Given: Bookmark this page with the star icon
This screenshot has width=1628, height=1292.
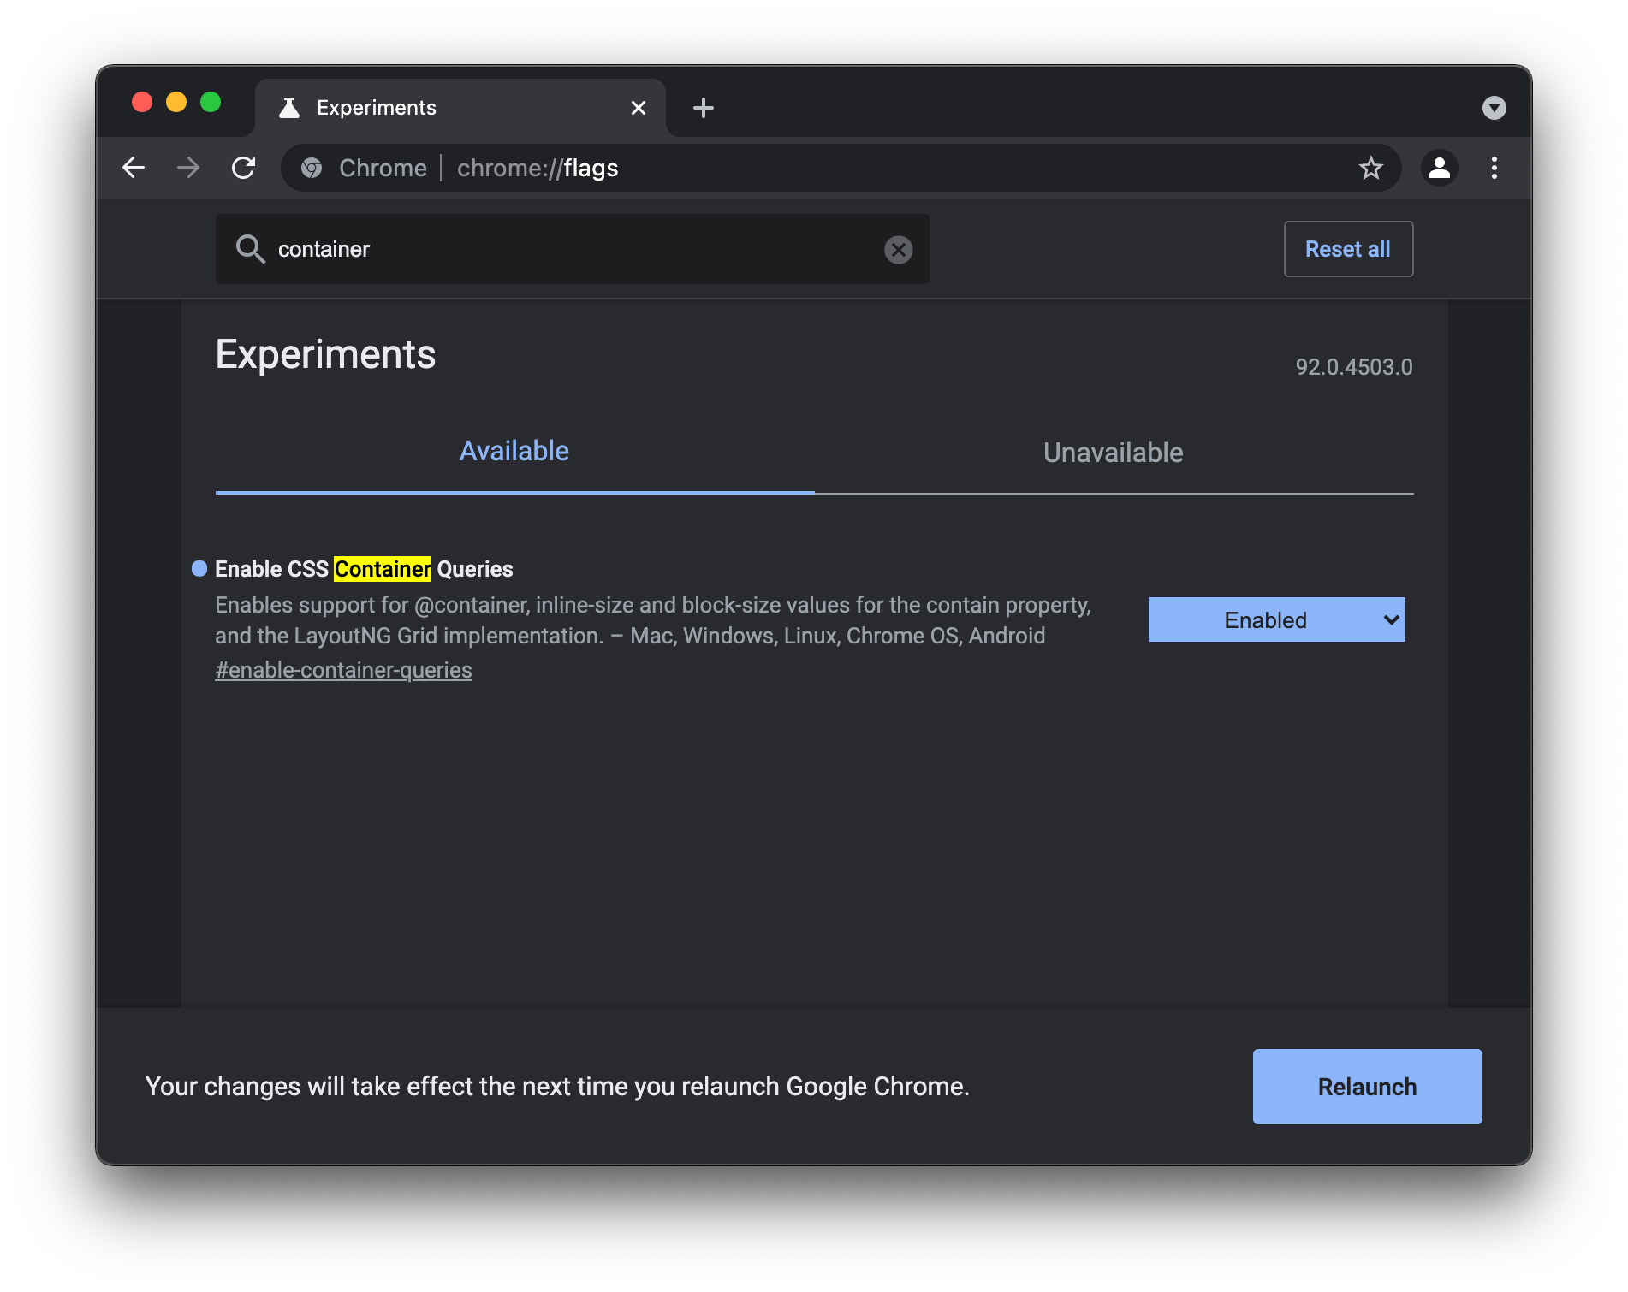Looking at the screenshot, I should click(1371, 168).
